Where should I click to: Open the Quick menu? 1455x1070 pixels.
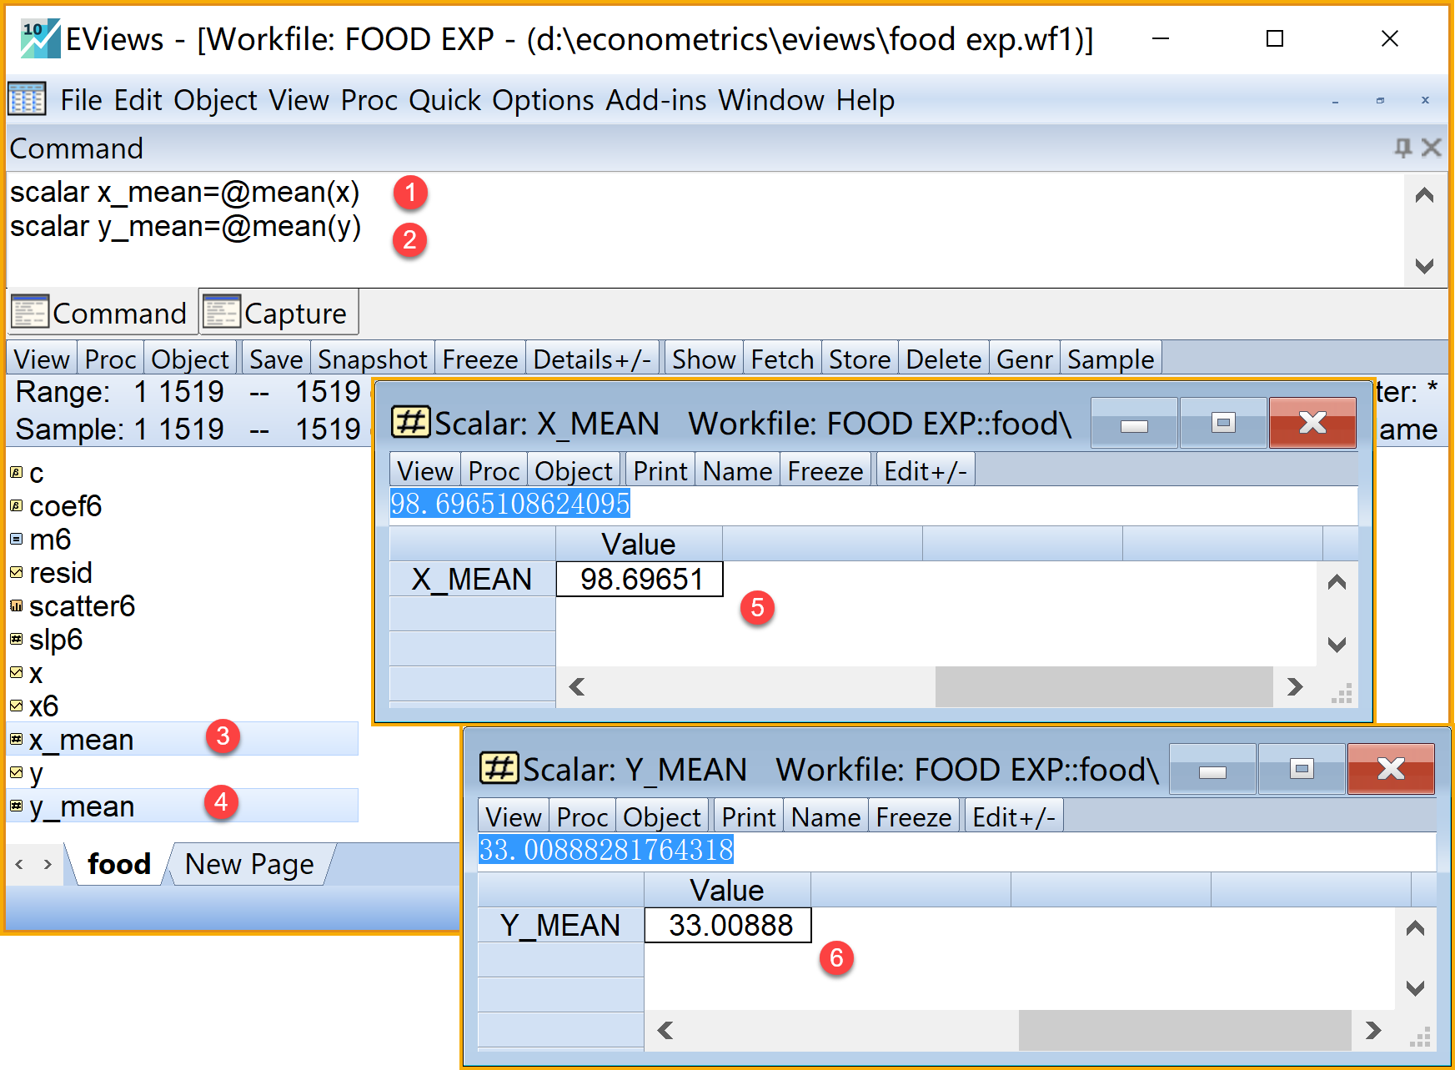coord(444,100)
